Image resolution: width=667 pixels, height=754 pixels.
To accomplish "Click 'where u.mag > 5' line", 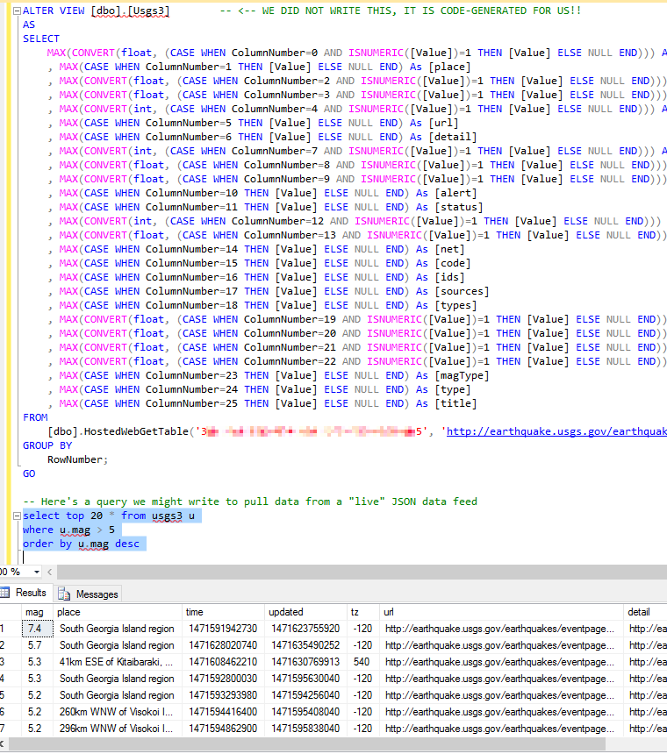I will point(68,530).
